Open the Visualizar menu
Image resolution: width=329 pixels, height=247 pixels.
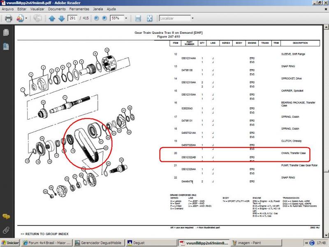pyautogui.click(x=37, y=9)
